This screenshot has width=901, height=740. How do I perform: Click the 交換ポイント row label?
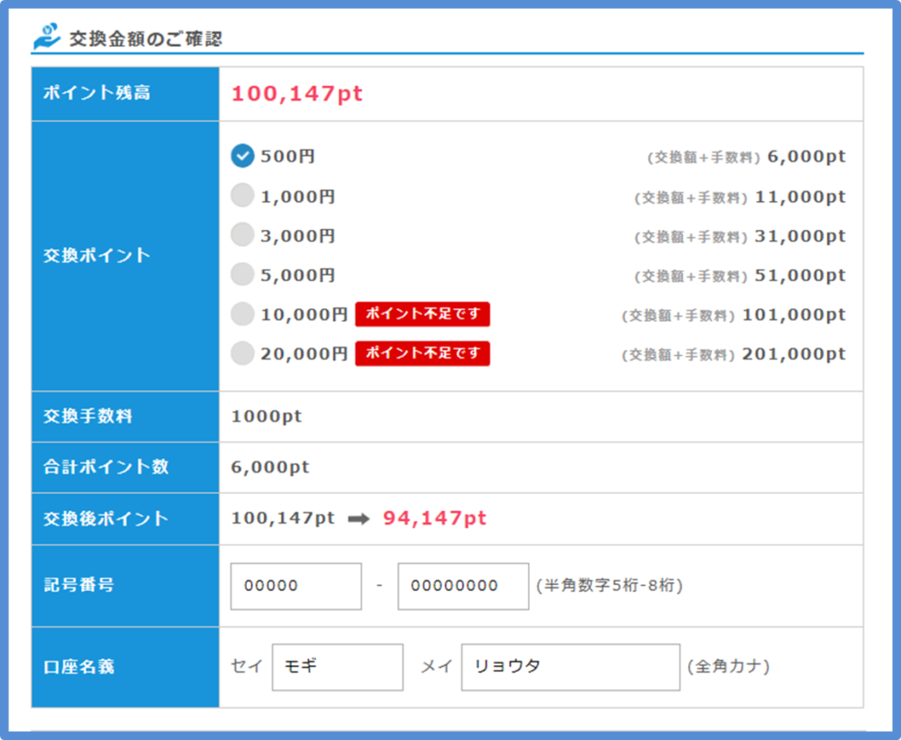coord(96,255)
